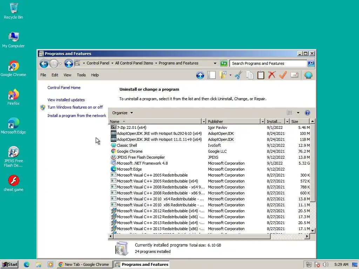Open Classic Shell settings shell icon

pyautogui.click(x=309, y=75)
